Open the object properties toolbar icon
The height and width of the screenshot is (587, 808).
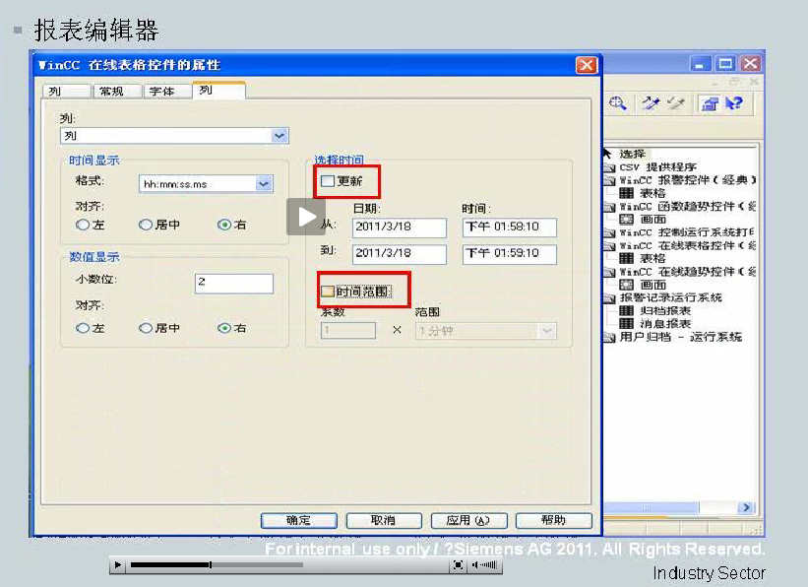click(x=710, y=103)
